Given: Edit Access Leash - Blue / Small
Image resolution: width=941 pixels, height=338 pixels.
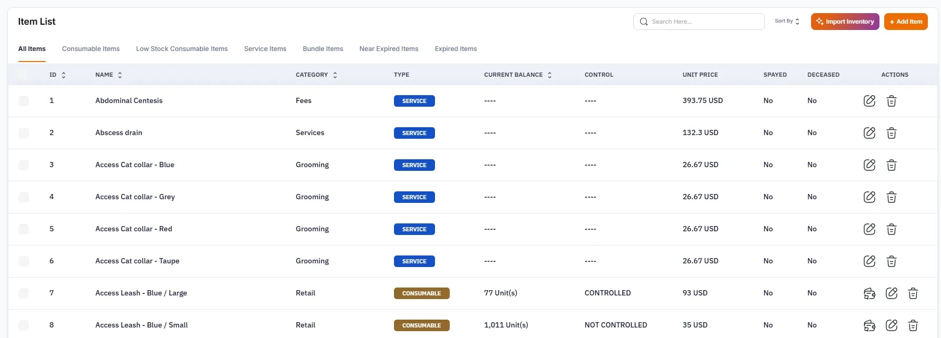Looking at the screenshot, I should [892, 325].
